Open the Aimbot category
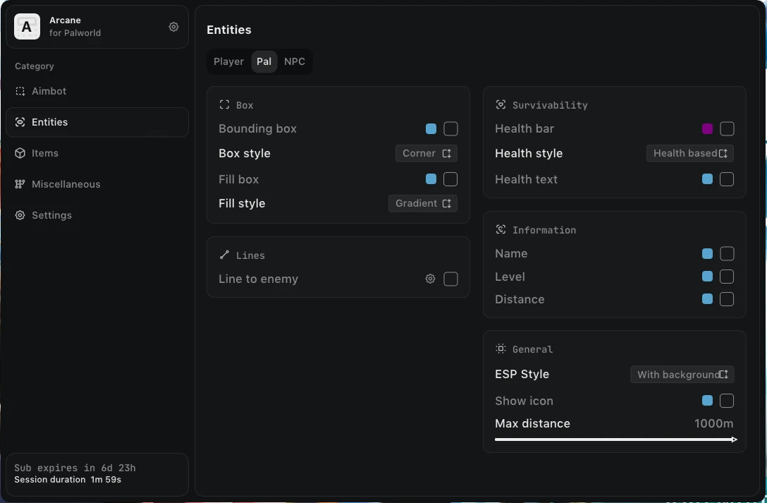This screenshot has width=767, height=503. pos(97,91)
